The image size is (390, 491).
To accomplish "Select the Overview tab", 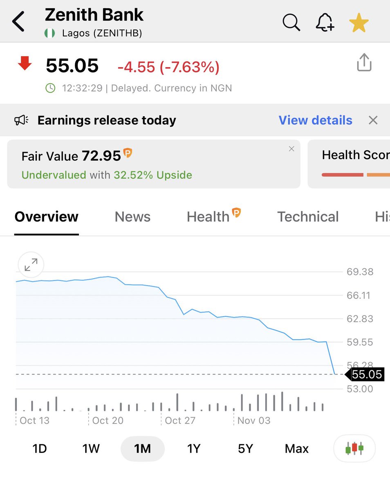I will tap(47, 216).
